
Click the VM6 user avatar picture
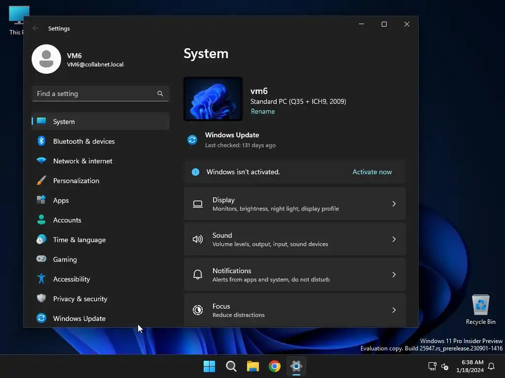(x=46, y=59)
